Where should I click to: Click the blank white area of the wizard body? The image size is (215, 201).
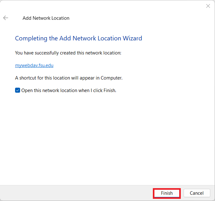point(107,138)
